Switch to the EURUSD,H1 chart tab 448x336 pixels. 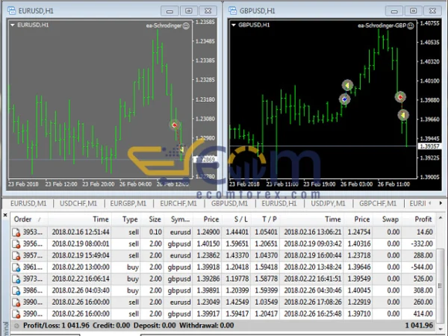pos(279,203)
